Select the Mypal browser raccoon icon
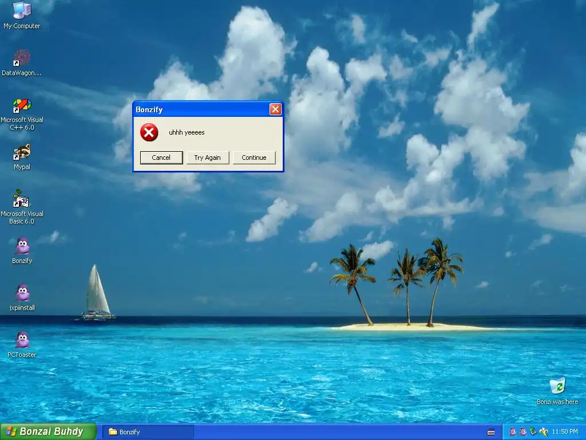Screen dimensions: 586x440 22,152
